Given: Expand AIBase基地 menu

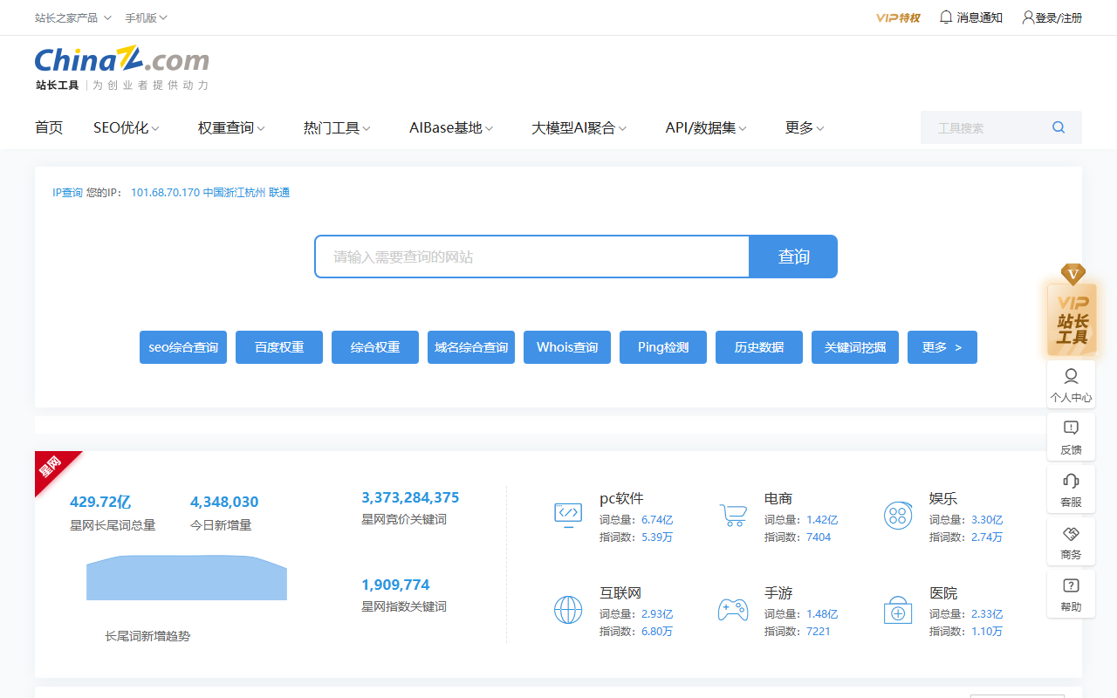Looking at the screenshot, I should click(x=451, y=127).
